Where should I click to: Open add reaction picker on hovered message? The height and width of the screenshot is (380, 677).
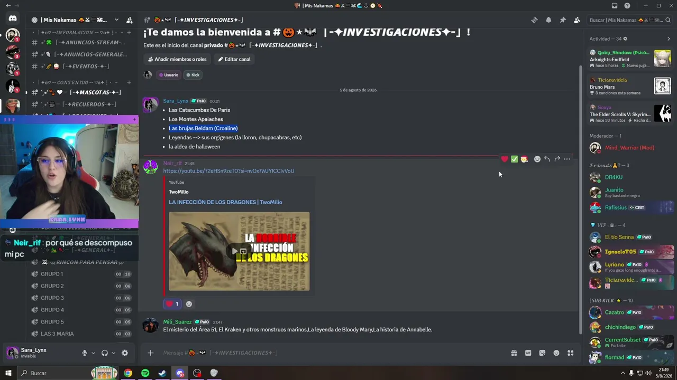(x=537, y=159)
